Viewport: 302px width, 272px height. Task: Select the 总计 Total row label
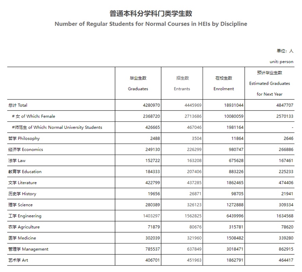pos(18,105)
